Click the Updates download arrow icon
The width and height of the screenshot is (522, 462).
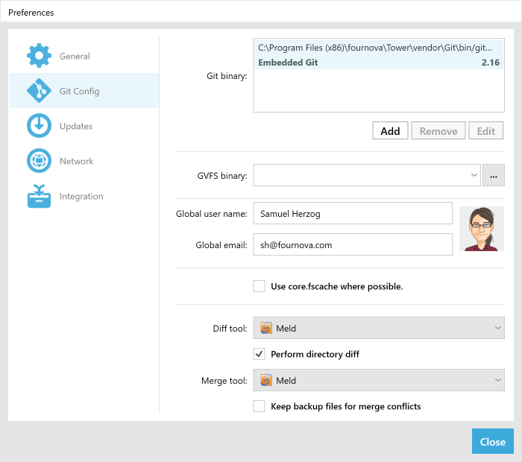[x=39, y=126]
